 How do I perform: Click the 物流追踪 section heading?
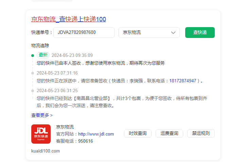[40, 45]
